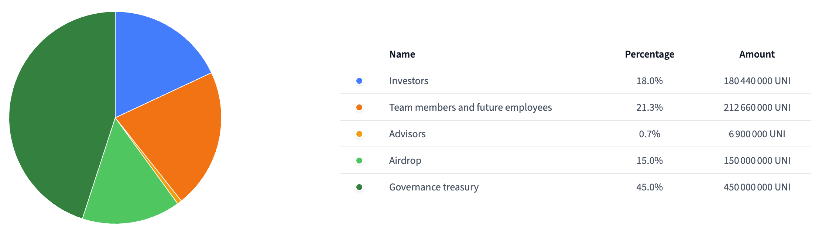Click the orange Team members legend dot
Image resolution: width=822 pixels, height=234 pixels.
coord(359,107)
